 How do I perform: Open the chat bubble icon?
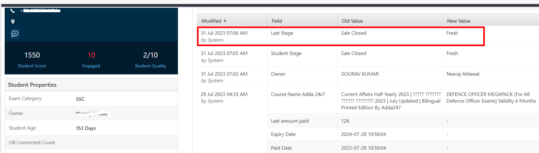tap(15, 34)
